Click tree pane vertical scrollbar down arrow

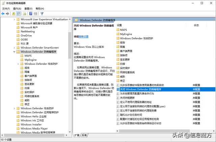pos(70,132)
